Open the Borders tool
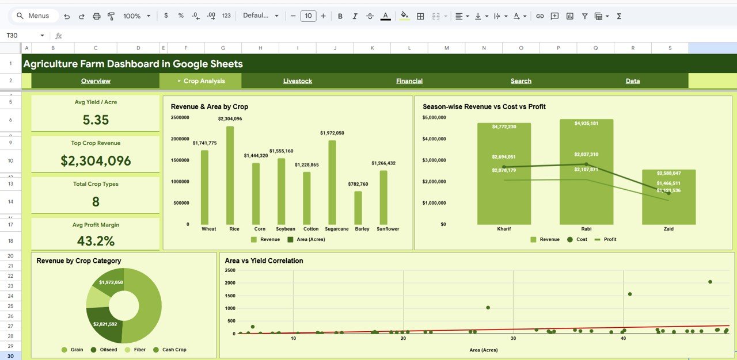This screenshot has height=360, width=737. 420,16
